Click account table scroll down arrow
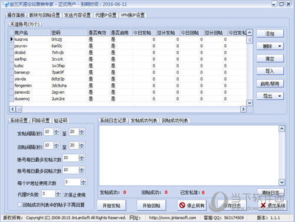Viewport: 295px width, 222px height. point(250,103)
